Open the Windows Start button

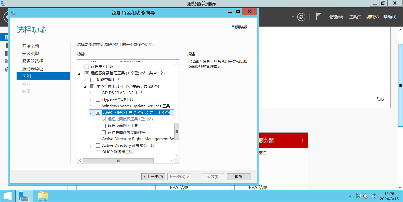tap(8, 196)
